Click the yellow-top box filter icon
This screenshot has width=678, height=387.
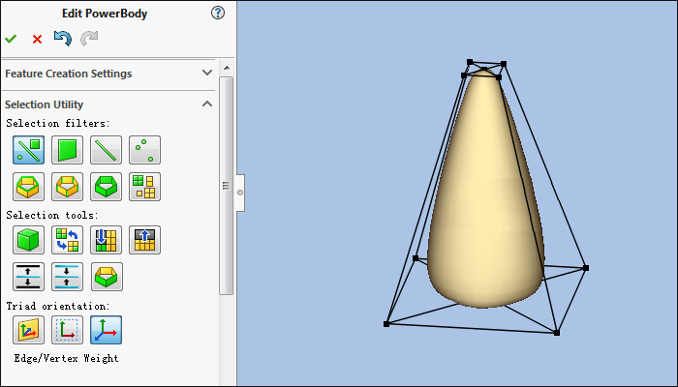tap(28, 187)
